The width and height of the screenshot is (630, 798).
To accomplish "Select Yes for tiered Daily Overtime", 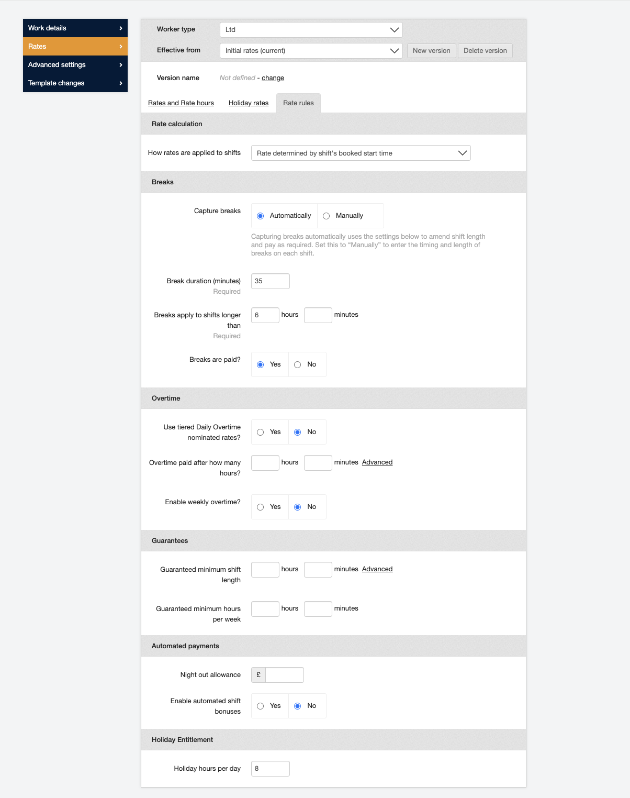I will (x=261, y=433).
